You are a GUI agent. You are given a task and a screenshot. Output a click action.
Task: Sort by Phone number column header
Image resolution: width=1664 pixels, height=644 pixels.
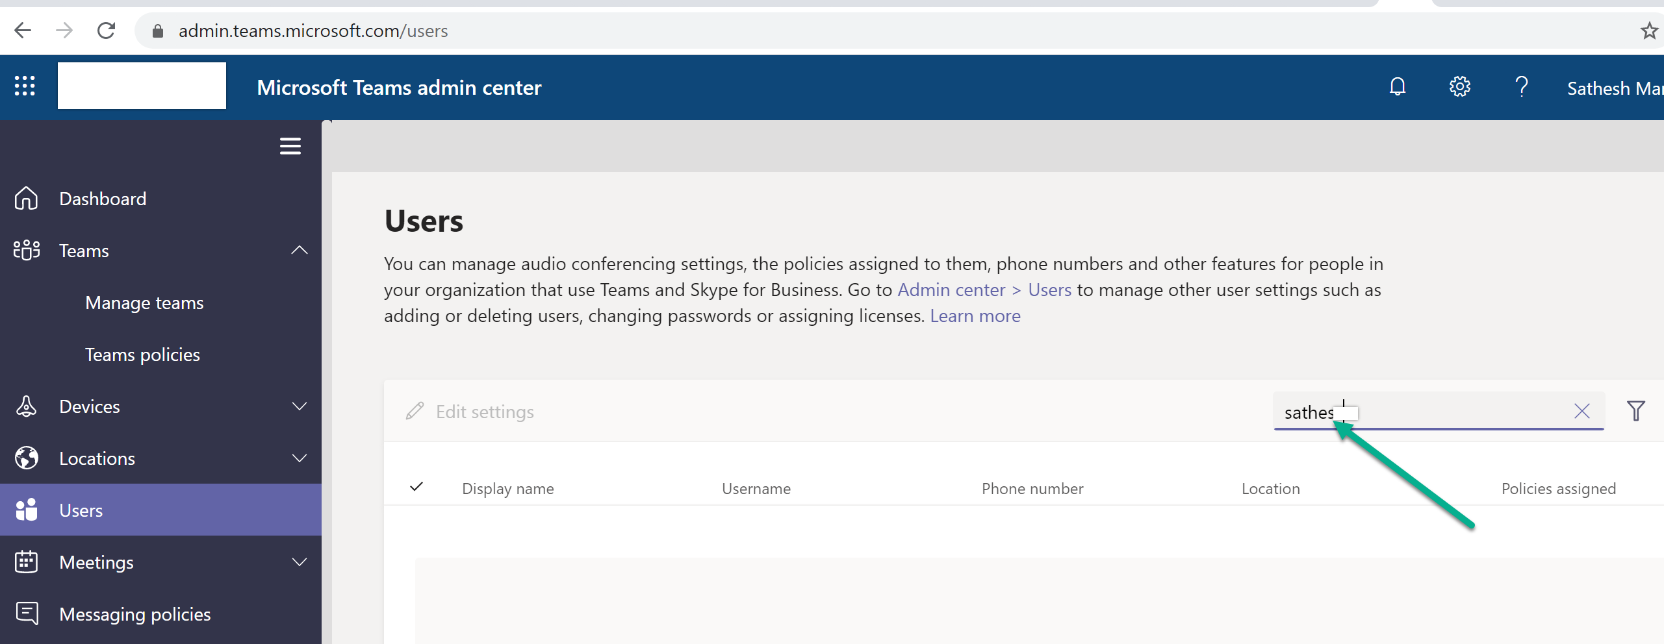[x=1032, y=488]
